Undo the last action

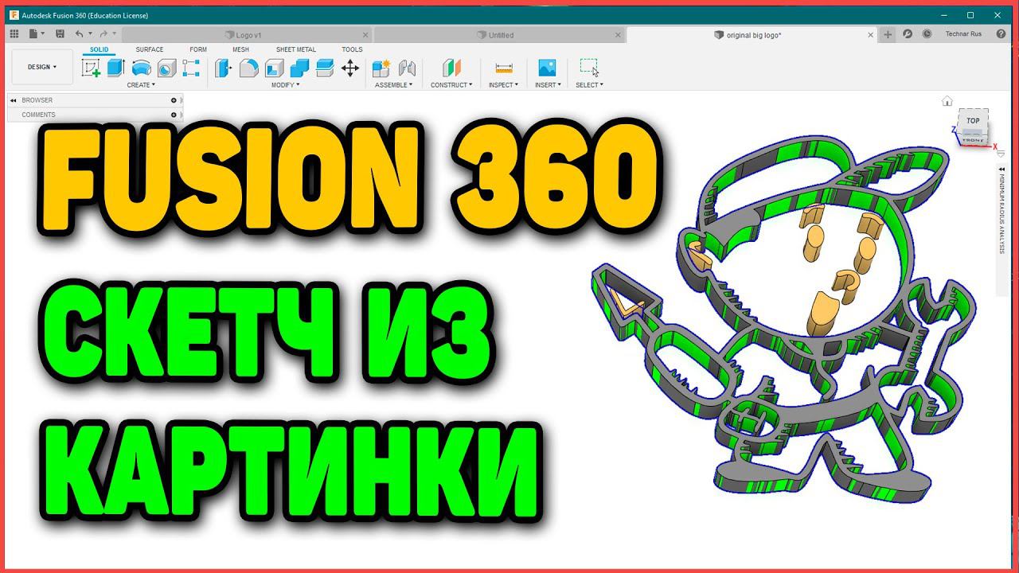point(79,34)
